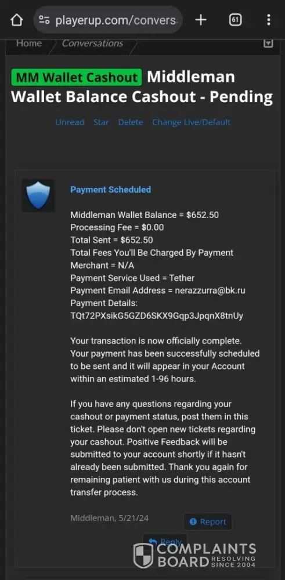This screenshot has width=285, height=580.
Task: Click the MM Wallet Cashout green label
Action: click(x=77, y=77)
